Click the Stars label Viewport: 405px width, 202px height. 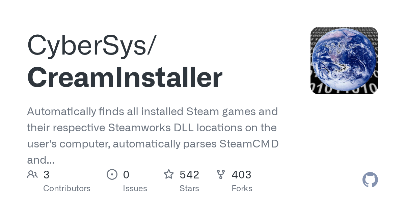pyautogui.click(x=189, y=189)
